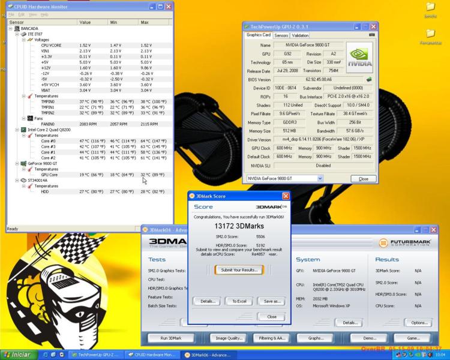This screenshot has width=450, height=360.
Task: Click the Demo button in 3DMark06
Action: (x=370, y=338)
